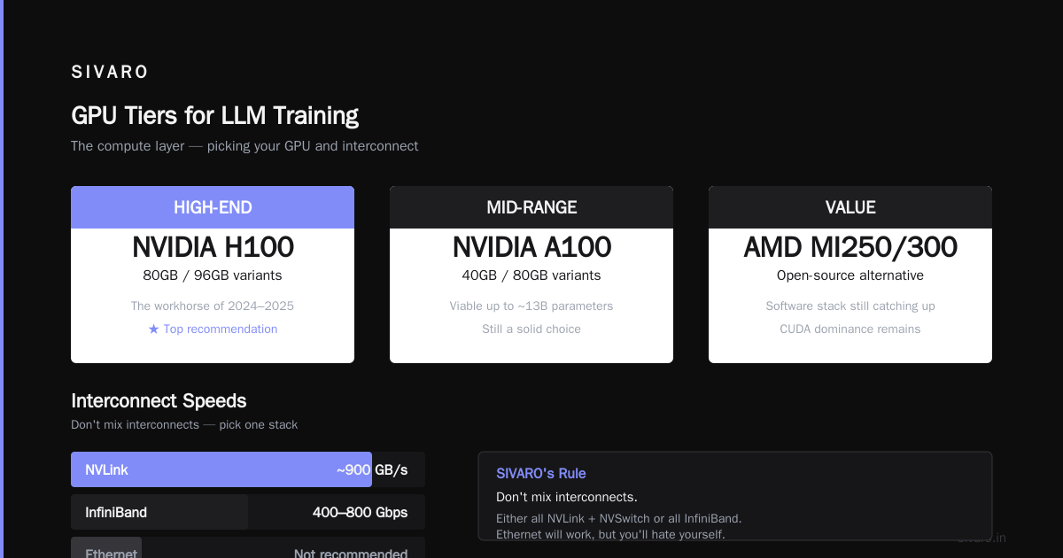The width and height of the screenshot is (1063, 558).
Task: Click Don't mix interconnects — pick one stack subtitle
Action: (184, 424)
